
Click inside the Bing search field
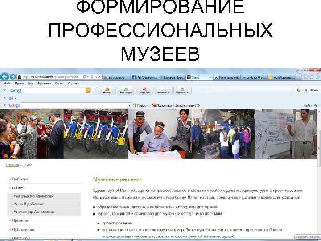point(54,91)
